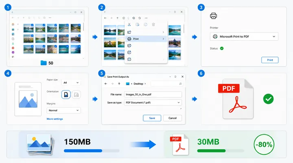This screenshot has height=163, width=293.
Task: Click the blue folder icon labeled 50
Action: tap(44, 63)
